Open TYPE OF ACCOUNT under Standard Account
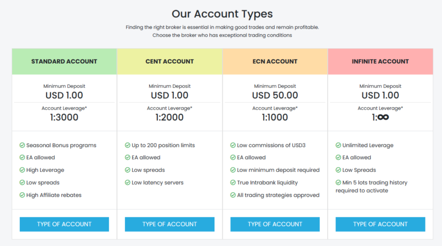The height and width of the screenshot is (246, 442). 64,224
